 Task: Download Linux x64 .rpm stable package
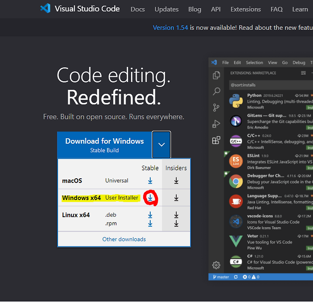point(150,223)
